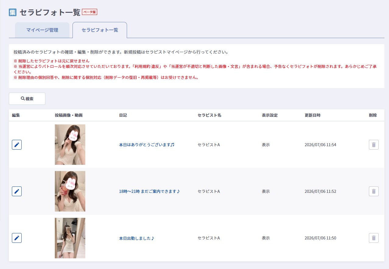389x269 pixels.
Task: Remove the 11:50 post via trash icon
Action: pos(374,238)
